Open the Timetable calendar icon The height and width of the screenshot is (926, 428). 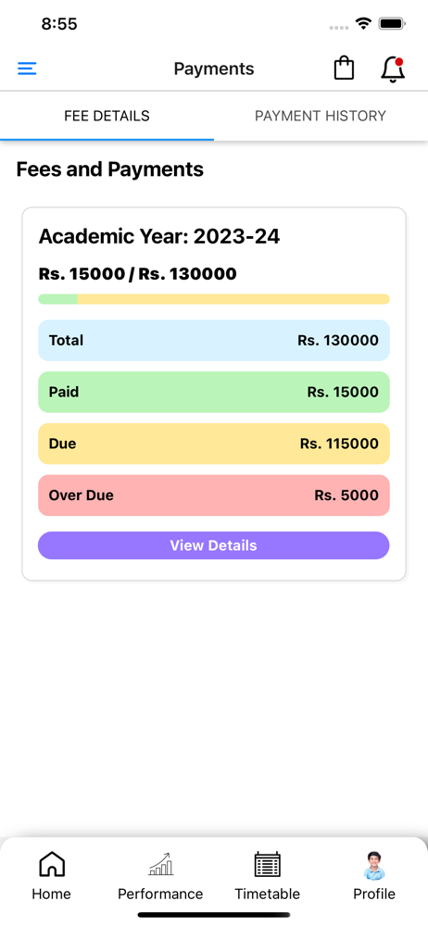[267, 865]
